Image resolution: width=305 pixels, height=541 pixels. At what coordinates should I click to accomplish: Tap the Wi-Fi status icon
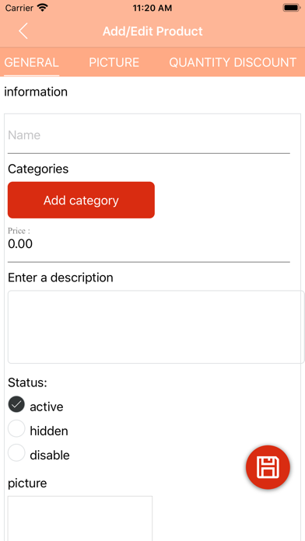click(43, 8)
